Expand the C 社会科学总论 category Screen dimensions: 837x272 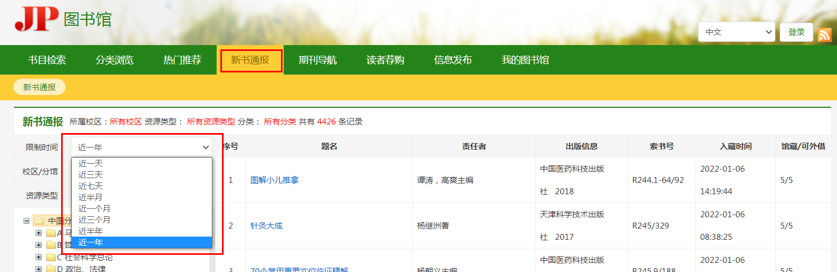tap(39, 257)
